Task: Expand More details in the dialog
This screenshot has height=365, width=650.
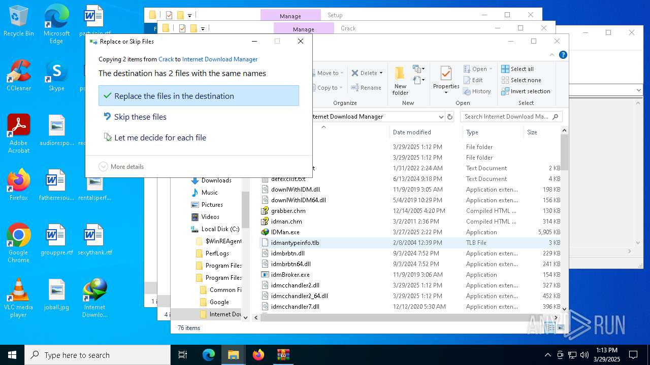Action: [121, 166]
